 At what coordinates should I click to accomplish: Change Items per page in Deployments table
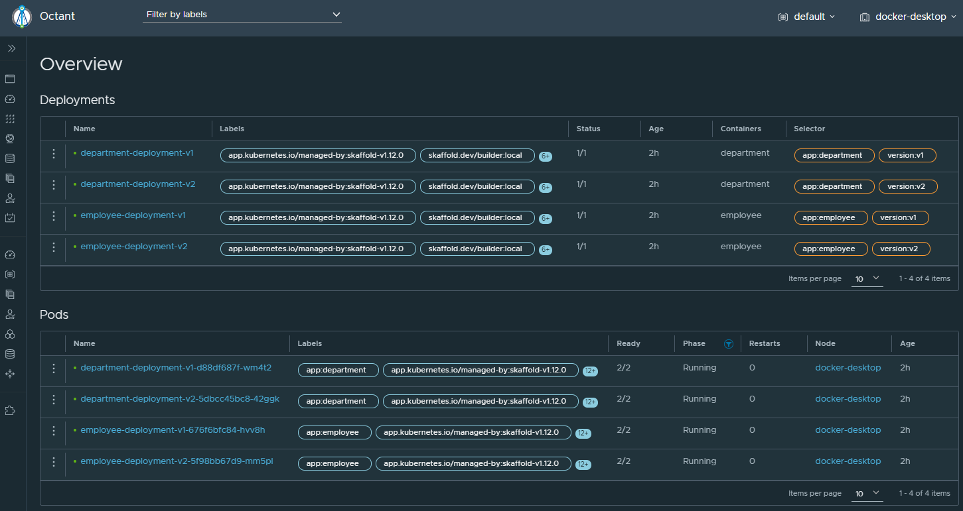pyautogui.click(x=867, y=279)
